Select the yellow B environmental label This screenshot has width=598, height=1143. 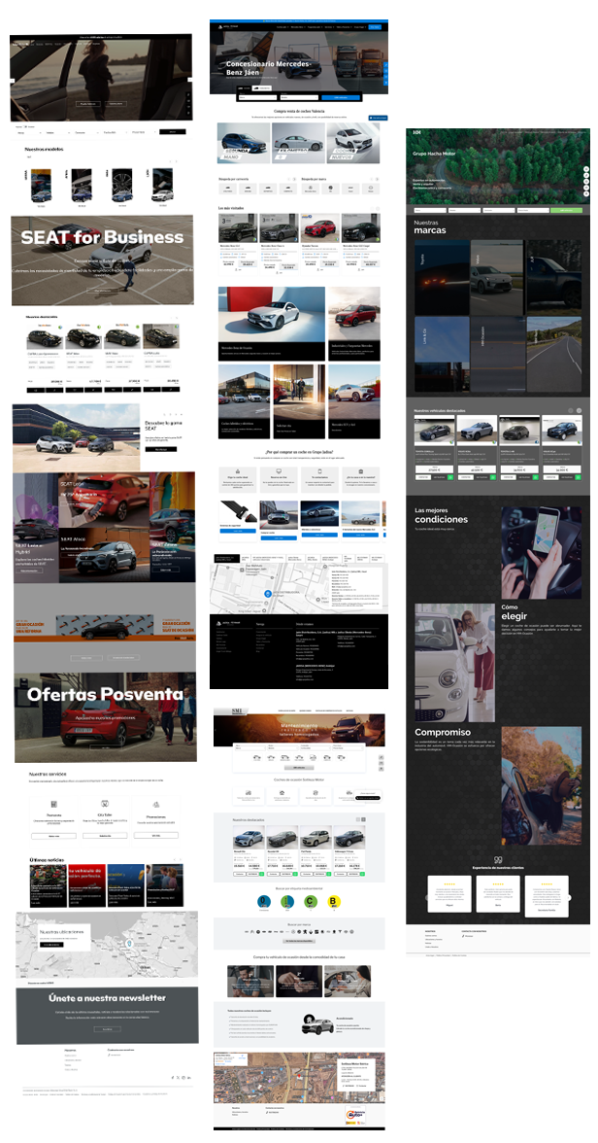pos(334,902)
